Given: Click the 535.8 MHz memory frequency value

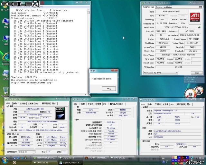Looking at the screenshot, I should (111, 122).
